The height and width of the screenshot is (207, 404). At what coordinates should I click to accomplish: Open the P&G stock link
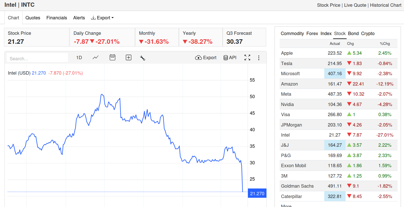pyautogui.click(x=286, y=155)
